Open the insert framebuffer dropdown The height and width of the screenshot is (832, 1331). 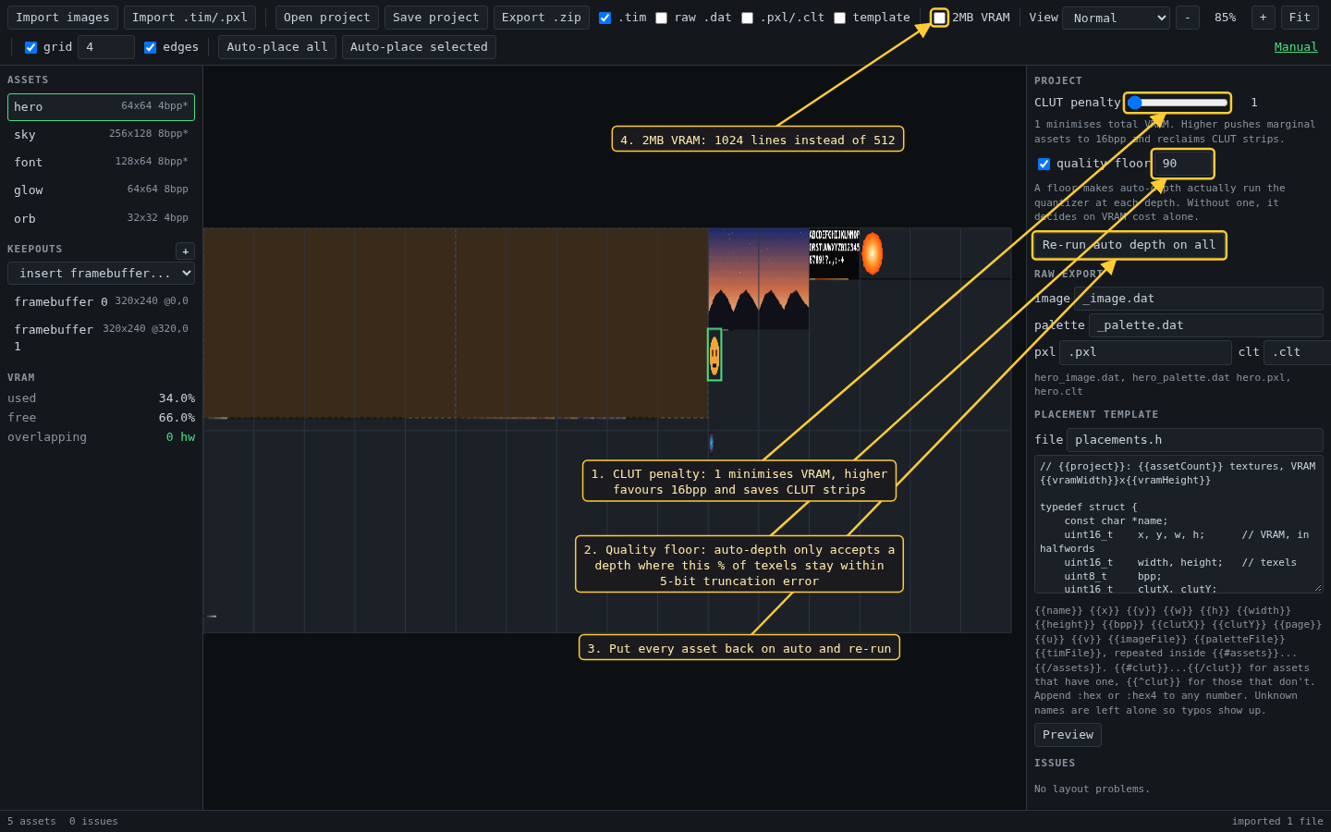(101, 274)
